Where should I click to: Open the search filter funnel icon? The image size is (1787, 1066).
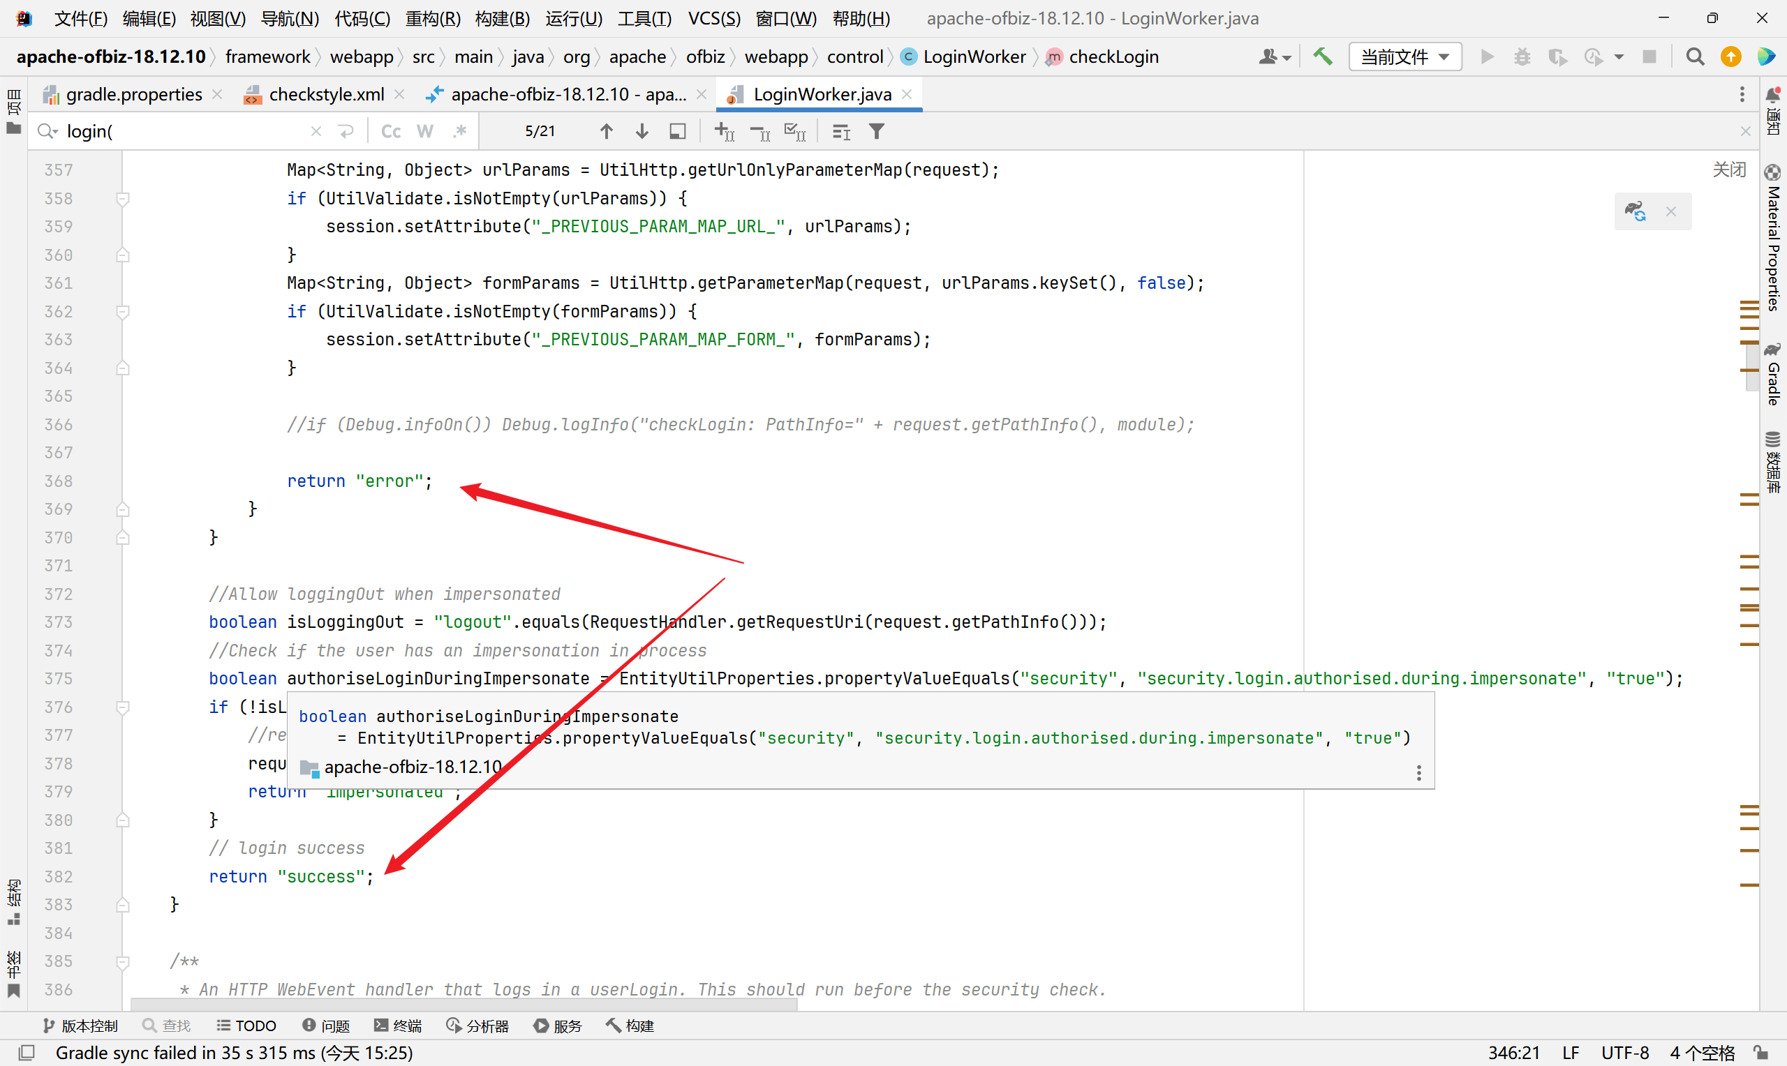point(877,131)
